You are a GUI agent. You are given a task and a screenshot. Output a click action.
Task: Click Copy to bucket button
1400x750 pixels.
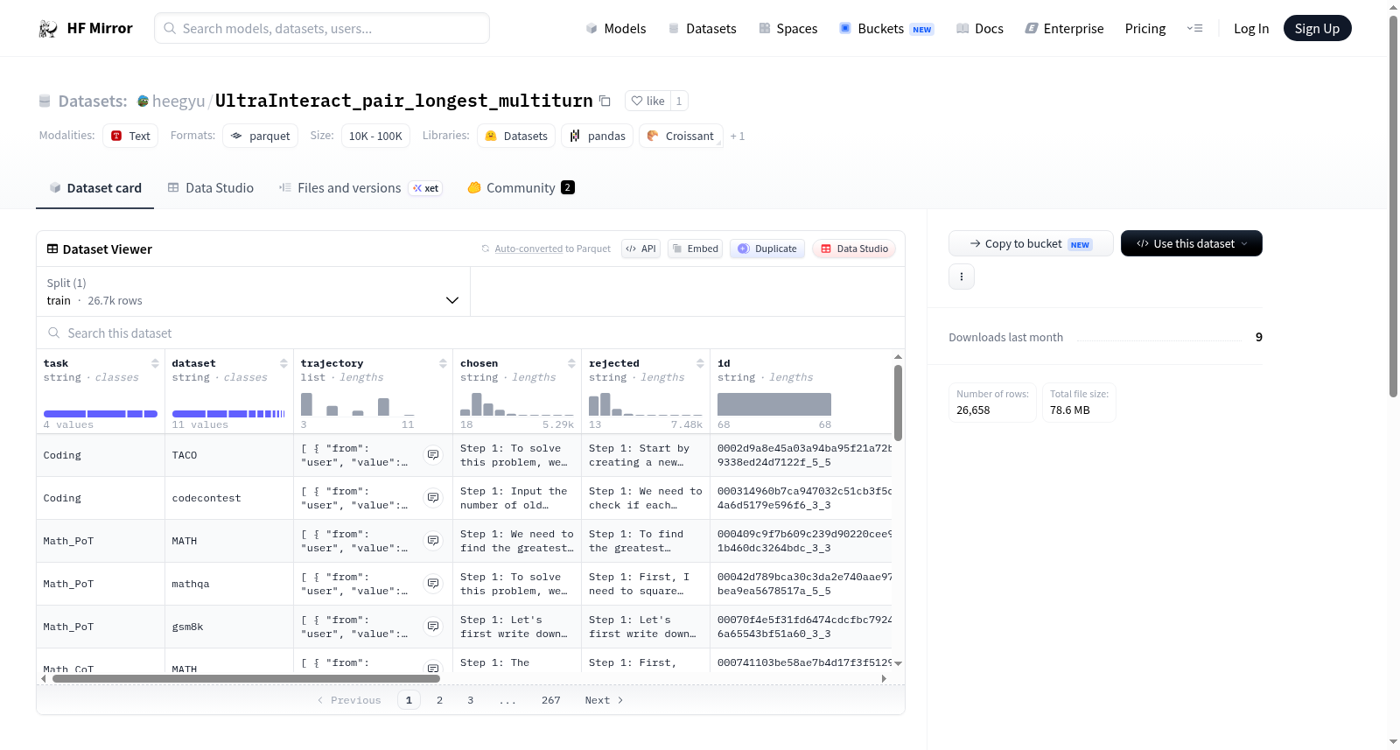coord(1031,243)
